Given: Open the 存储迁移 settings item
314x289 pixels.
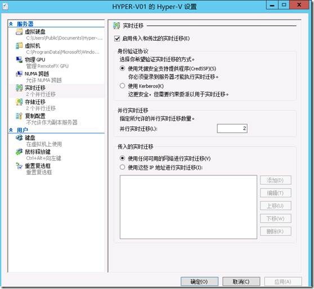Looking at the screenshot, I should [x=56, y=105].
